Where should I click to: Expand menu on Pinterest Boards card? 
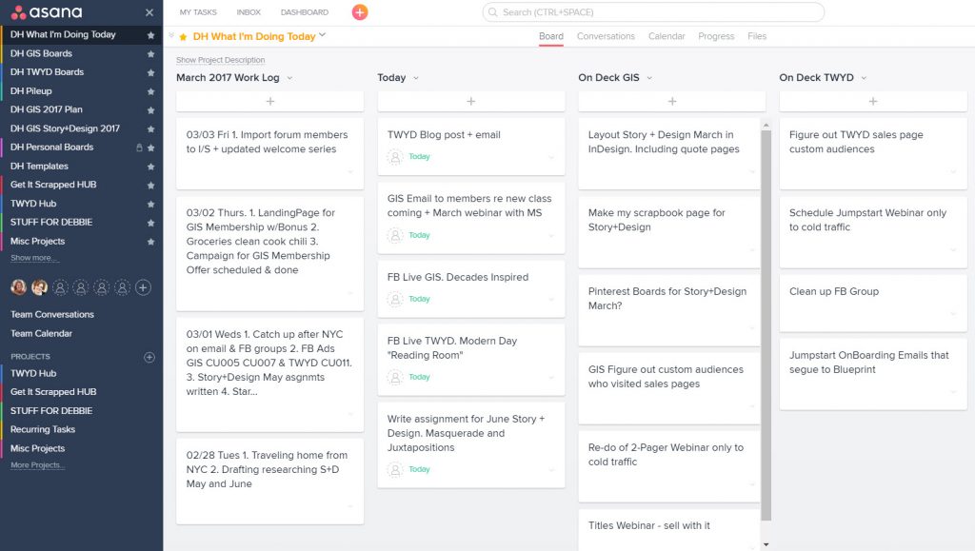click(x=752, y=328)
